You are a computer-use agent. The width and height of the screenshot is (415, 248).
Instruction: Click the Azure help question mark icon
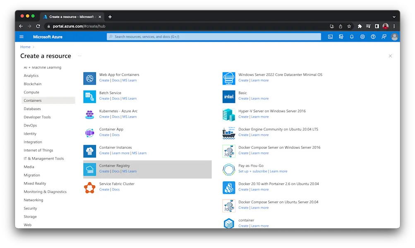click(x=373, y=36)
